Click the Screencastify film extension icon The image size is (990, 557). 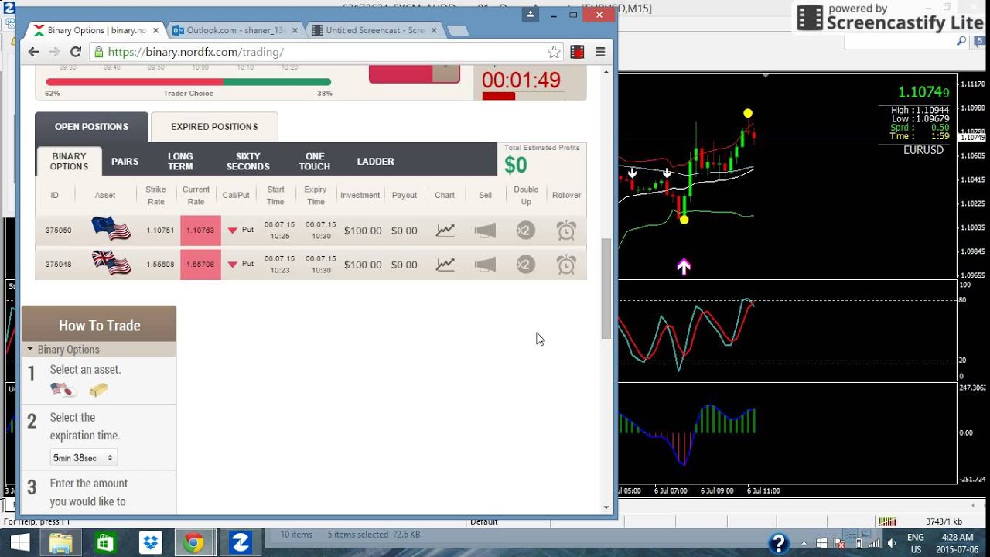577,52
